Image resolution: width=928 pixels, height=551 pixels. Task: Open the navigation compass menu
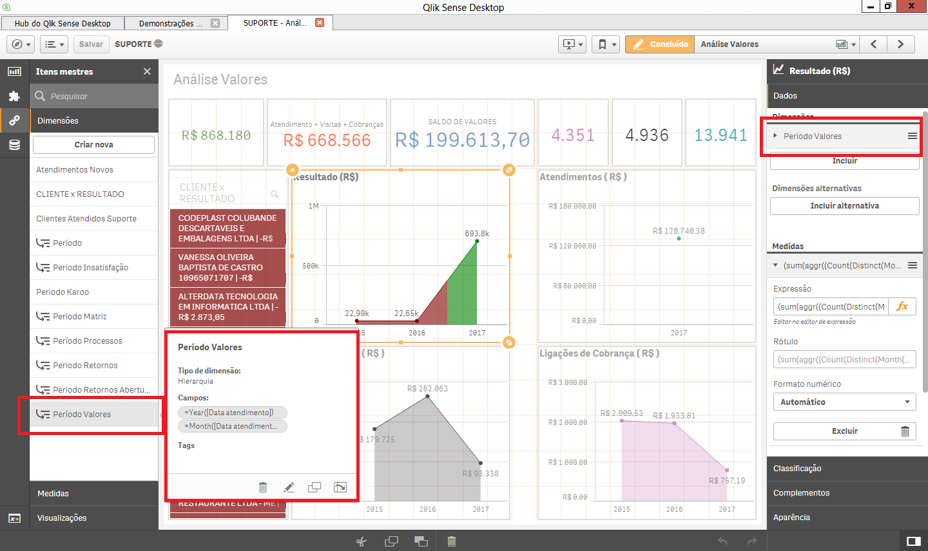pos(21,44)
